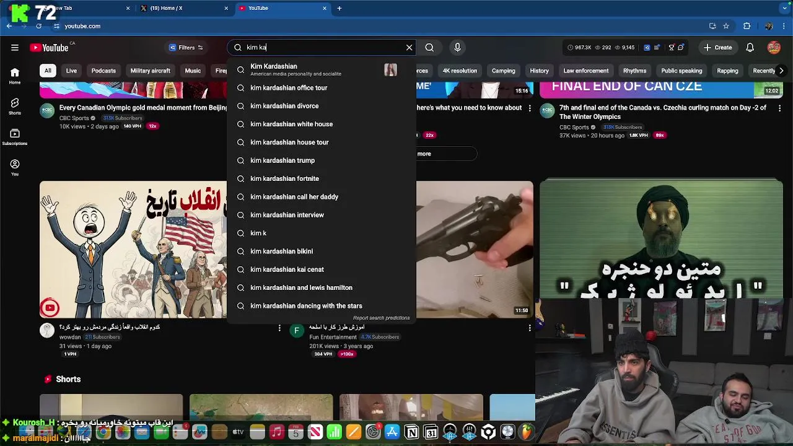Image resolution: width=793 pixels, height=446 pixels.
Task: Open the wowdan revolution cartoon video thumbnail
Action: (133, 250)
